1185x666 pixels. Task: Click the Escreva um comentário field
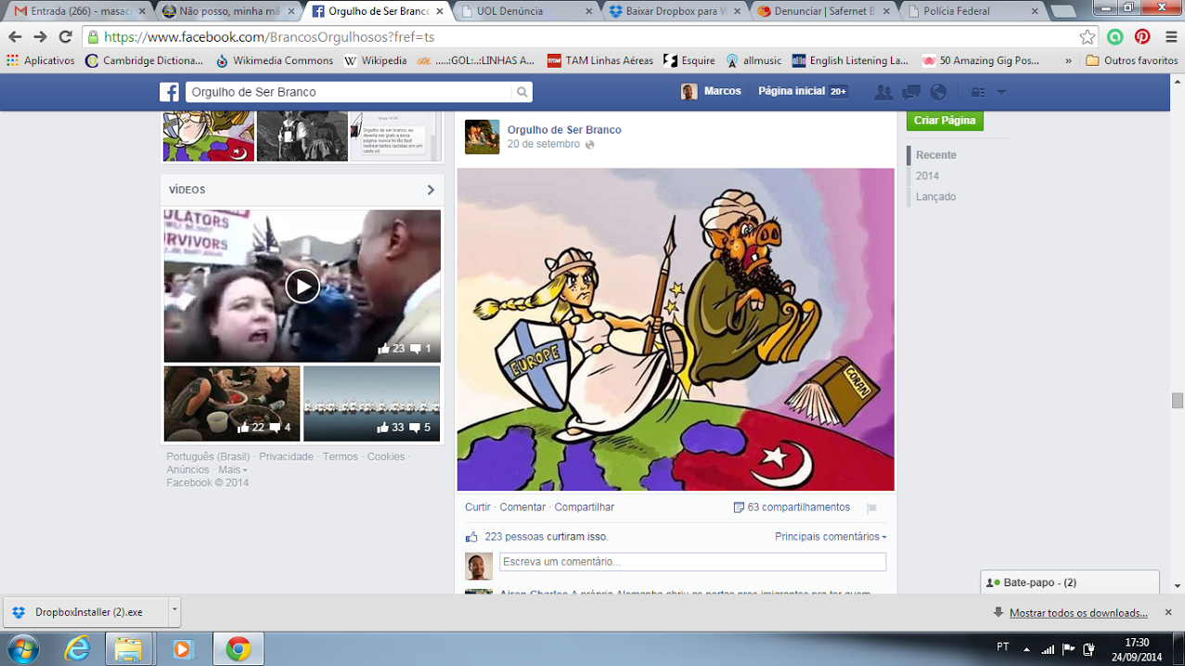692,562
